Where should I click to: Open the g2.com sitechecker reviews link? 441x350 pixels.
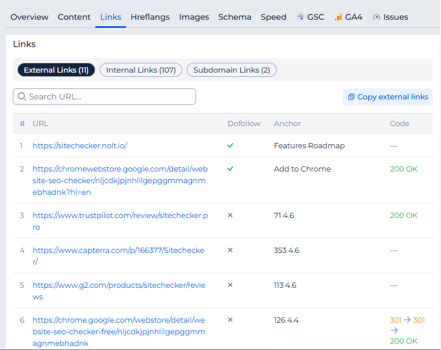click(x=119, y=291)
